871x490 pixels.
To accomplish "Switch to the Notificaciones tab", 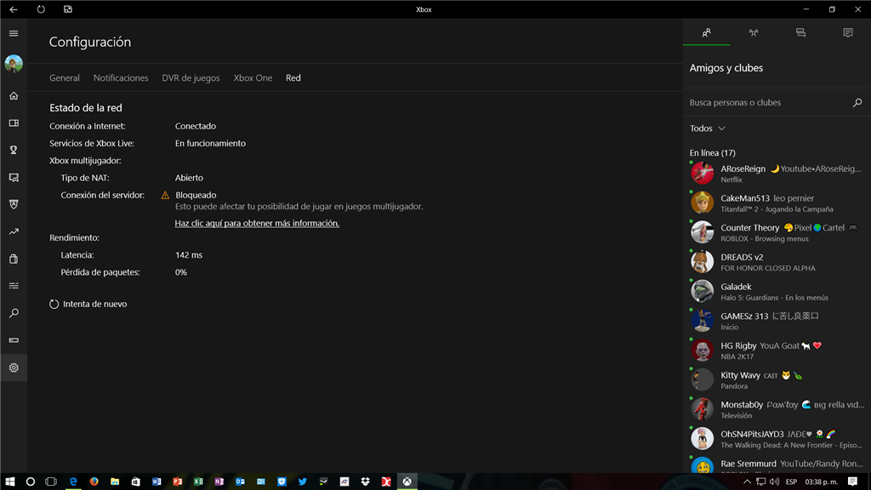I will pyautogui.click(x=121, y=77).
